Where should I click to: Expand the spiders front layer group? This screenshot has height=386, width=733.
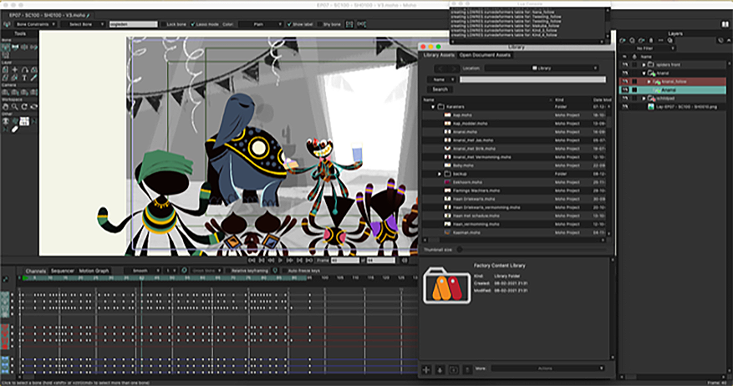(644, 64)
